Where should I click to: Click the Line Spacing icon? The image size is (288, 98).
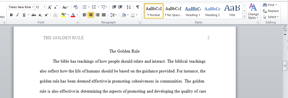click(114, 15)
